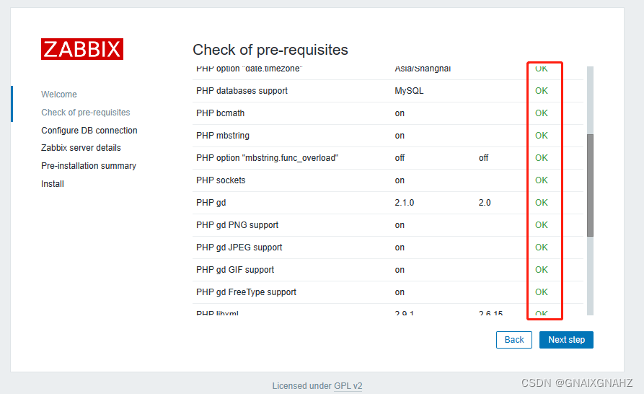This screenshot has width=644, height=394.
Task: Click the Back button
Action: pyautogui.click(x=514, y=340)
